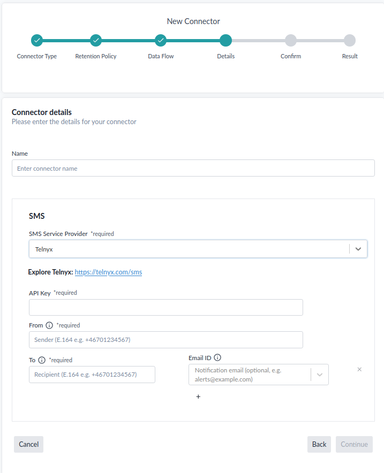Viewport: 384px width, 473px height.
Task: Expand SMS Service Provider dropdown arrow
Action: click(358, 249)
